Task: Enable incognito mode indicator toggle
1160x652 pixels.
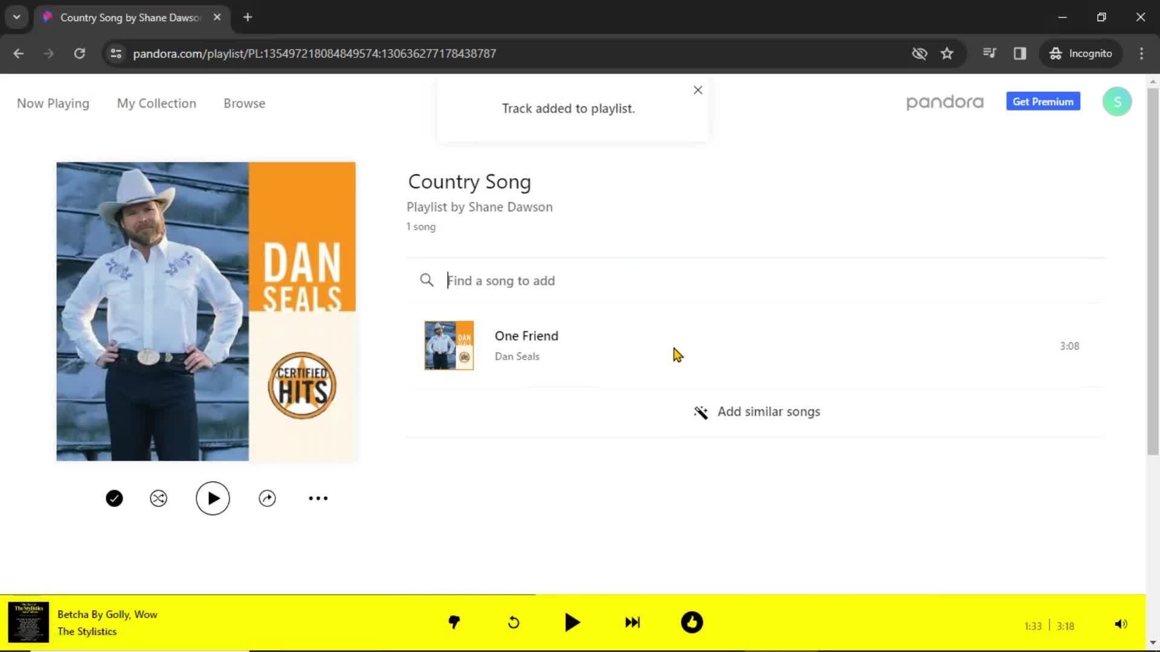Action: [x=1081, y=53]
